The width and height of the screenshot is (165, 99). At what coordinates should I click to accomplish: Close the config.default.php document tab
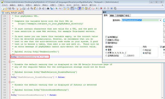[22, 13]
